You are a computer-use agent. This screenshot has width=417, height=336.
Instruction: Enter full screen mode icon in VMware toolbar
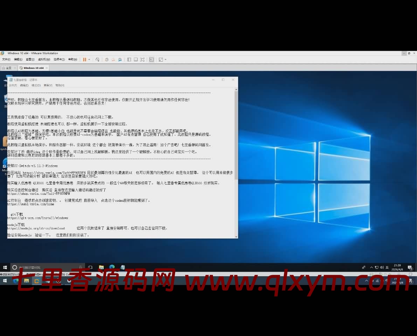tap(143, 59)
